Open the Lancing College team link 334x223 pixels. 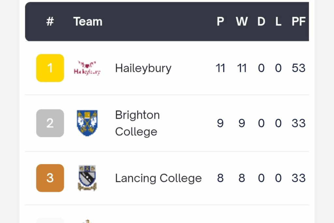tap(158, 178)
